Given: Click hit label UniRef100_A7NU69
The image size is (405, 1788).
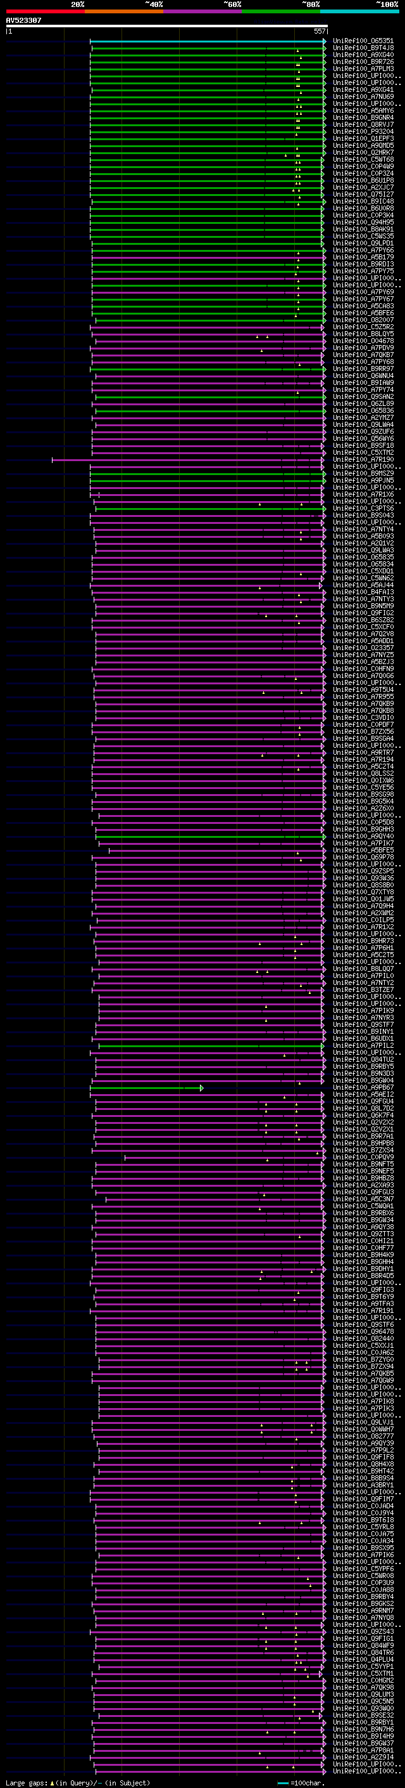Looking at the screenshot, I should point(363,96).
